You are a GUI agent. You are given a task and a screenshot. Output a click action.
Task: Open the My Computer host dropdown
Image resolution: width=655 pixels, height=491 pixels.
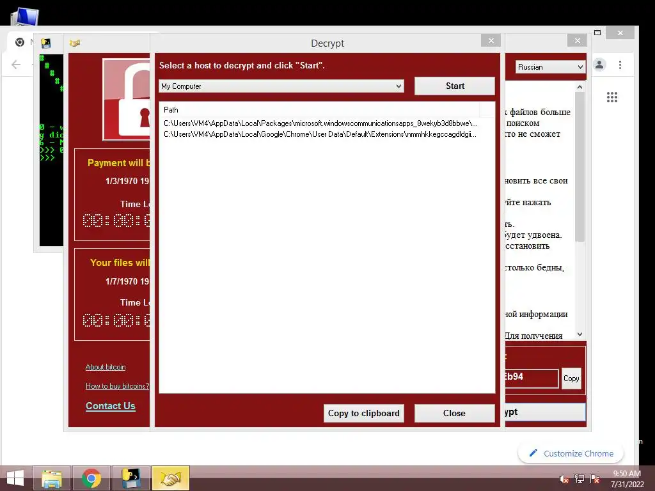[281, 86]
